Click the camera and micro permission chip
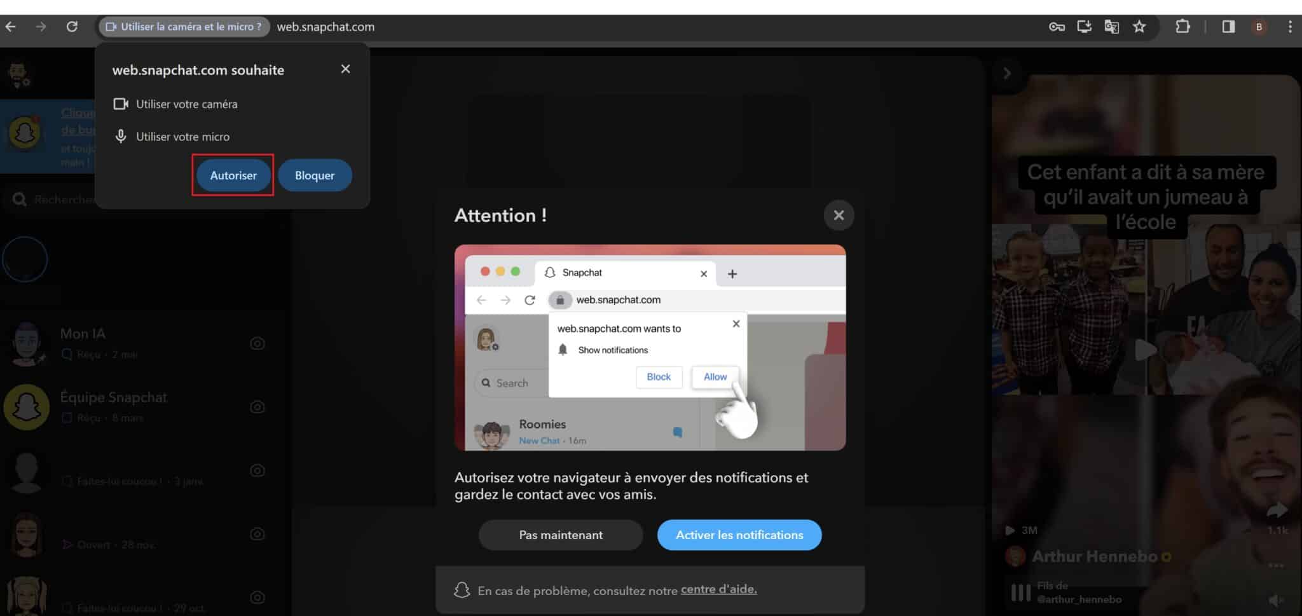 click(x=184, y=27)
